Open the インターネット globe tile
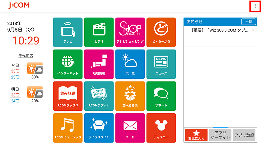 click(68, 64)
